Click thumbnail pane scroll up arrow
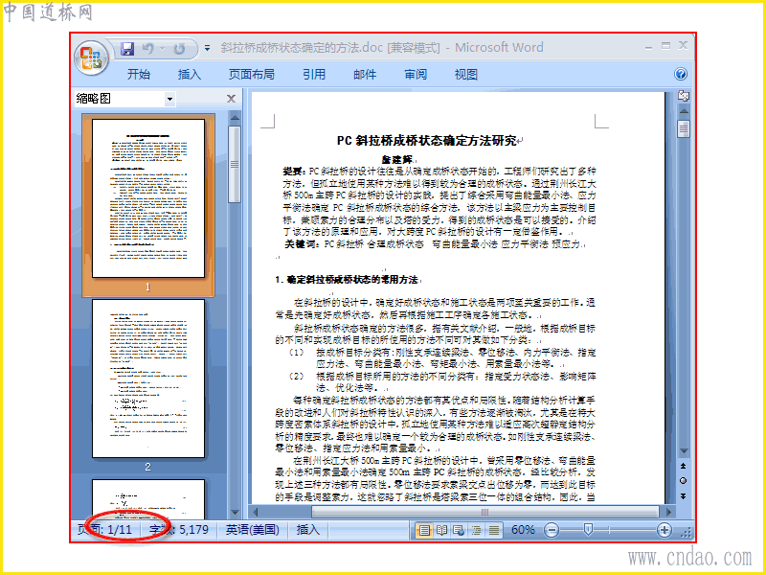 point(235,118)
